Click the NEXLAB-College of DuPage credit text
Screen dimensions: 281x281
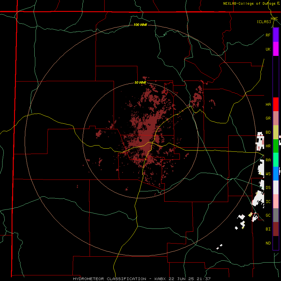pyautogui.click(x=249, y=3)
